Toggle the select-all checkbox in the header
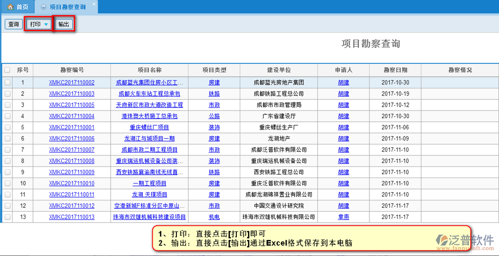 point(7,70)
